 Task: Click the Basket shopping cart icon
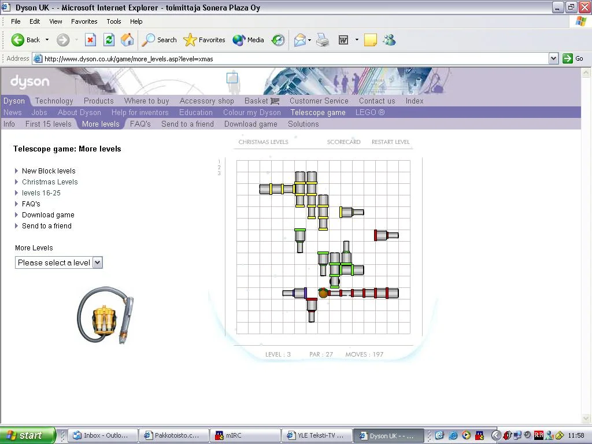click(275, 101)
